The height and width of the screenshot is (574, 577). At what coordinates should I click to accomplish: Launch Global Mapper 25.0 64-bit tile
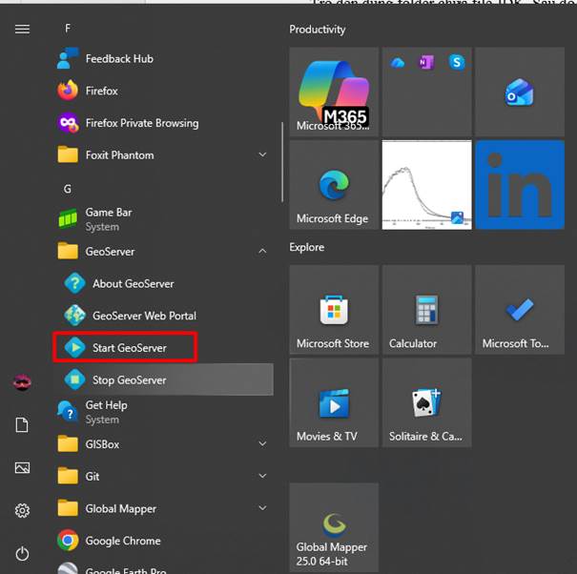point(333,527)
